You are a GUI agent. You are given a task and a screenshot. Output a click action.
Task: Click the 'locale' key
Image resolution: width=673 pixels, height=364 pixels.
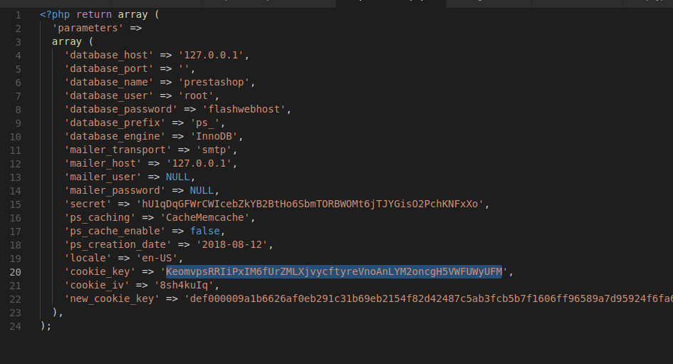click(88, 258)
